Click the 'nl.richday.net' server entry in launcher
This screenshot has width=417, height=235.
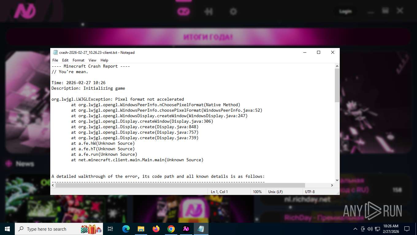tap(307, 200)
